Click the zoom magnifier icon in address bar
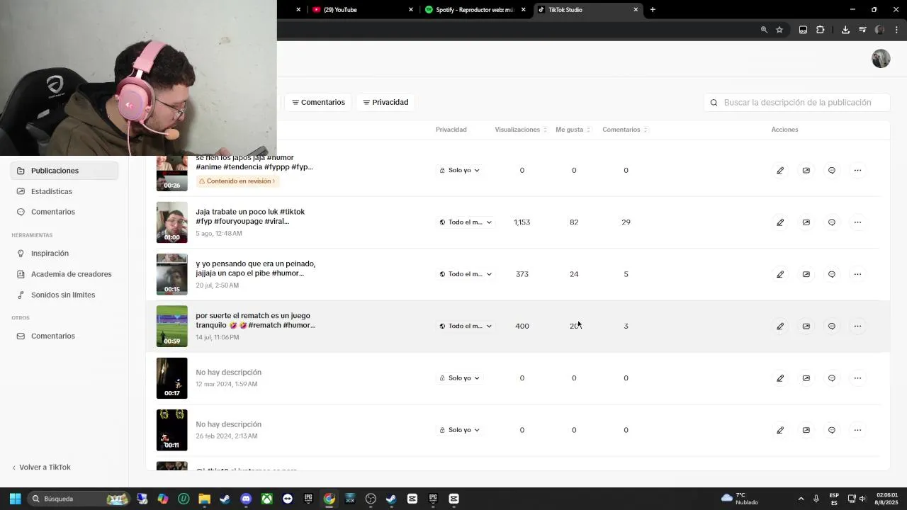Viewport: 907px width, 510px height. point(764,30)
